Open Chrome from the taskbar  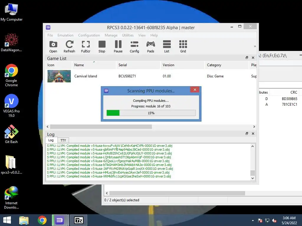[42, 220]
